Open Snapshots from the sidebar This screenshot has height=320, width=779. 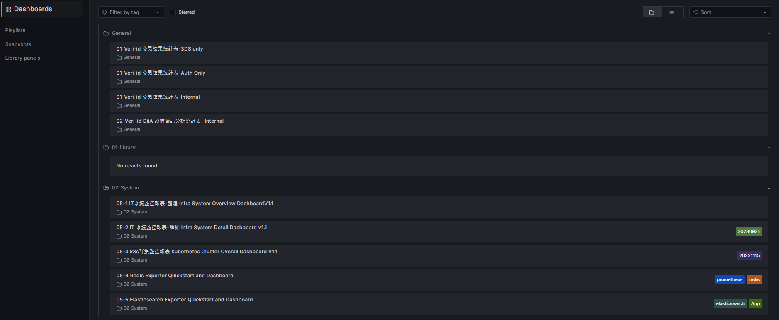(18, 44)
